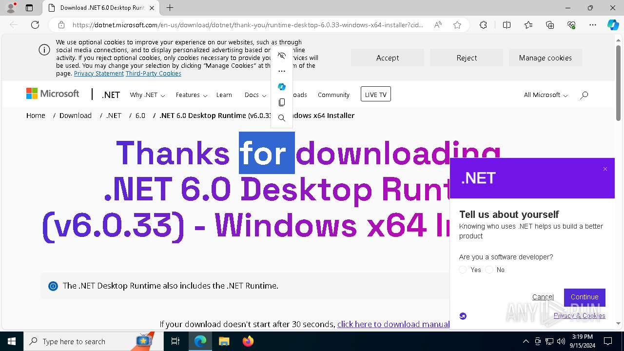Select Yes for software developer

click(x=463, y=270)
